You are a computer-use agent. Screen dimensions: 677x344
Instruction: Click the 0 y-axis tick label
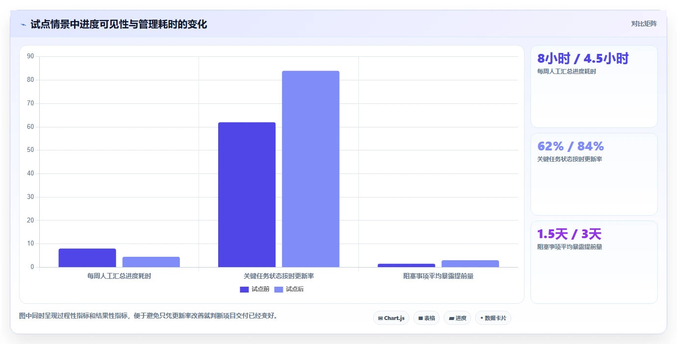tap(32, 267)
